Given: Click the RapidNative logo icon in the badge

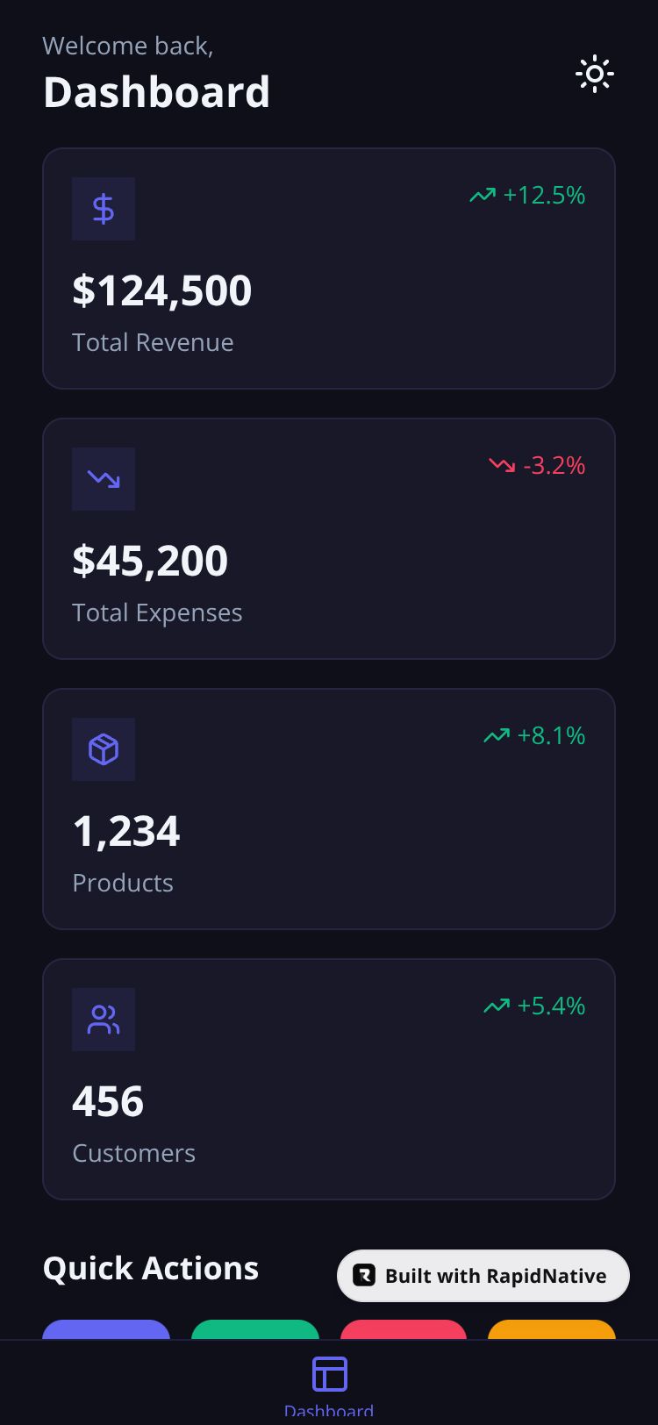Looking at the screenshot, I should pyautogui.click(x=364, y=1276).
